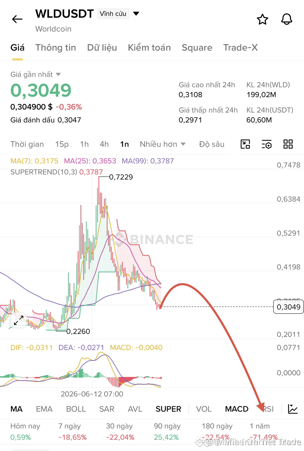Open the Square tab

click(x=197, y=48)
